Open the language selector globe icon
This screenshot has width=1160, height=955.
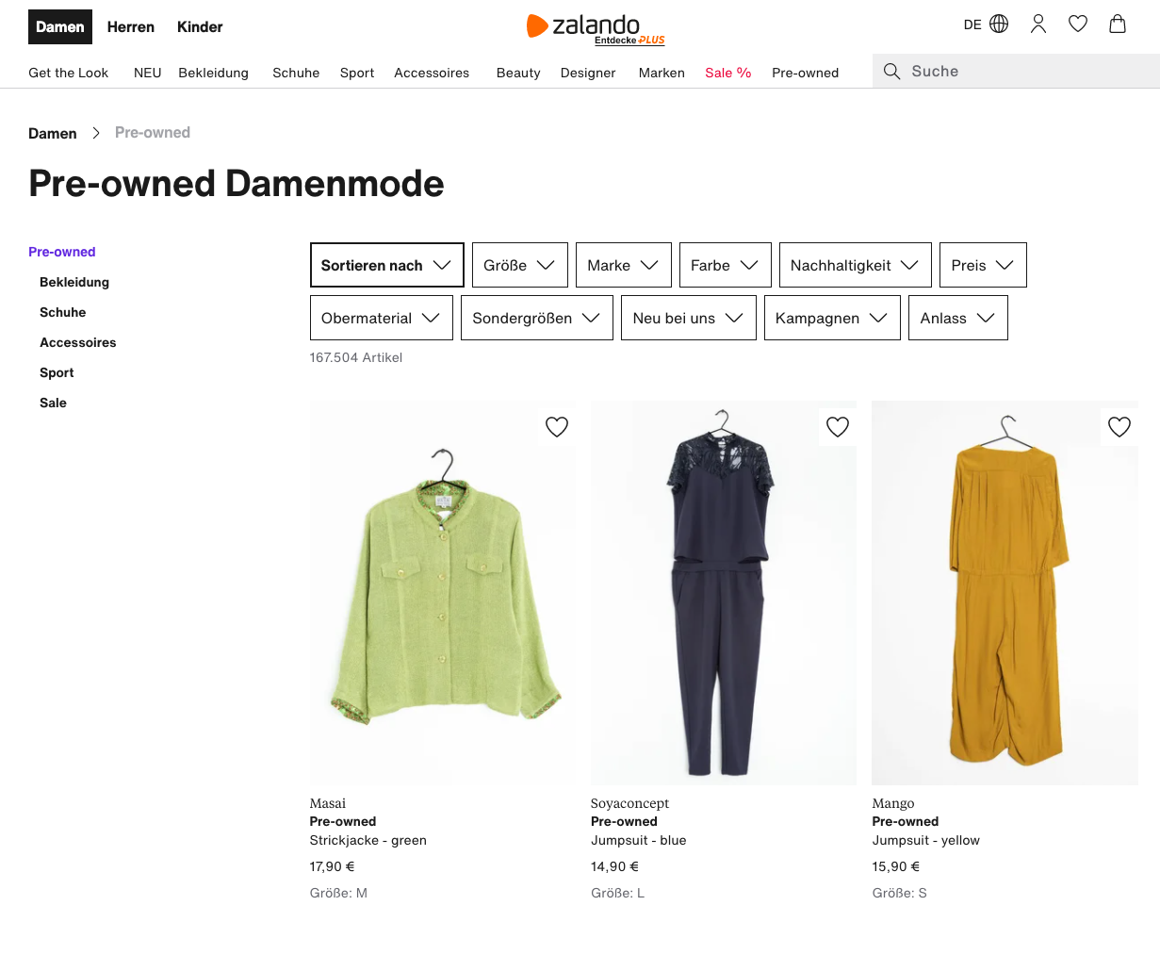tap(999, 24)
